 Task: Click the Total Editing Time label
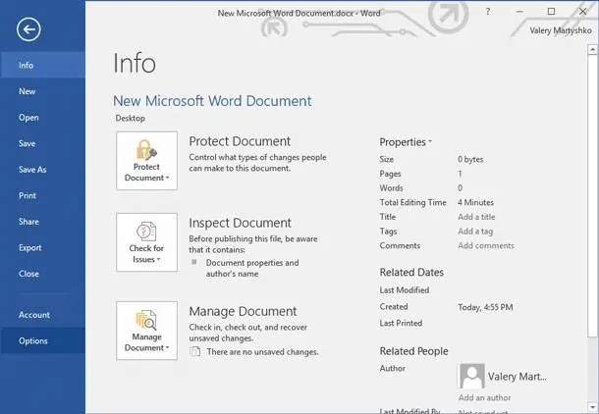413,202
